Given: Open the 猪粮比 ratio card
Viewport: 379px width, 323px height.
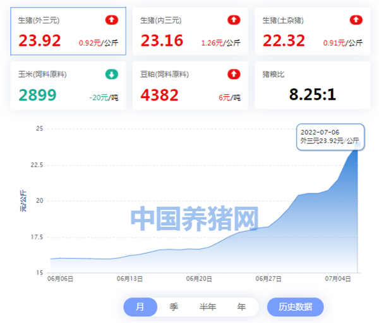Looking at the screenshot, I should (x=313, y=85).
